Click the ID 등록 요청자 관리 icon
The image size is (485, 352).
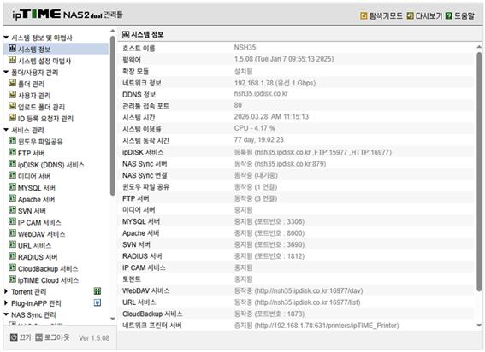[x=12, y=118]
